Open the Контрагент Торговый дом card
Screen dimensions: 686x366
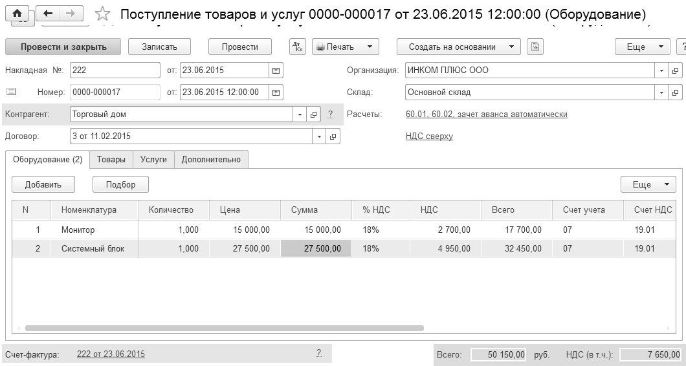pos(314,114)
